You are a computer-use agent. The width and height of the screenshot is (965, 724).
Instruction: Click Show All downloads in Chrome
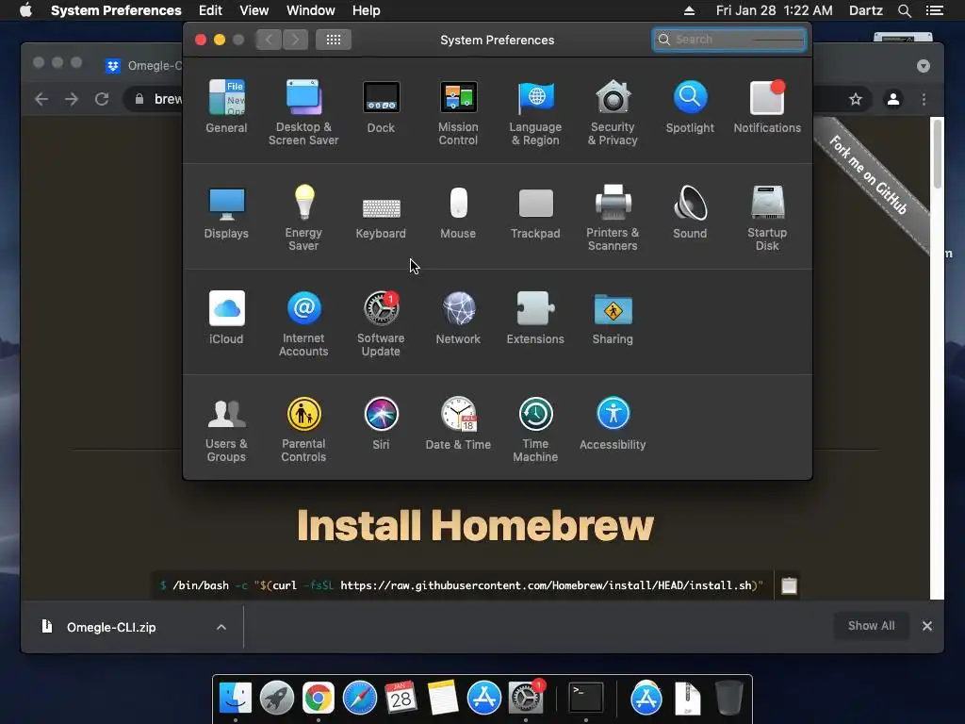tap(872, 626)
